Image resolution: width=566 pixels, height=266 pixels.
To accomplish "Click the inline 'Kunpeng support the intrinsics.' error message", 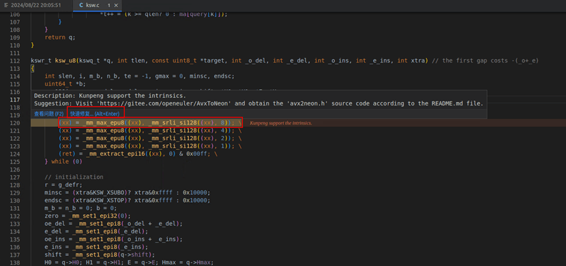I will (281, 123).
